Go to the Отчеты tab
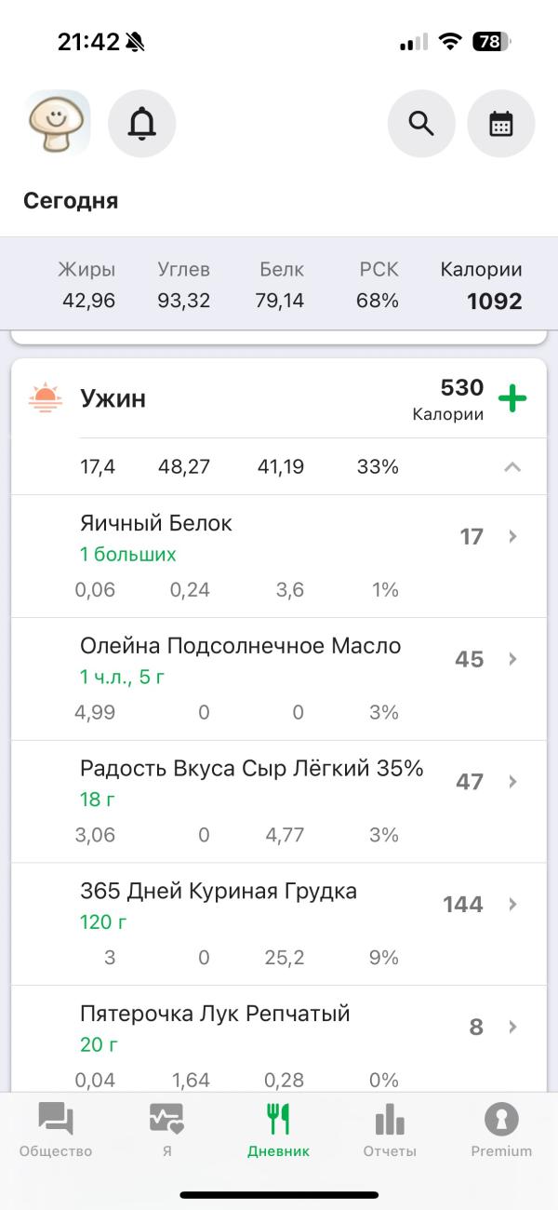The image size is (558, 1210). (x=390, y=1130)
